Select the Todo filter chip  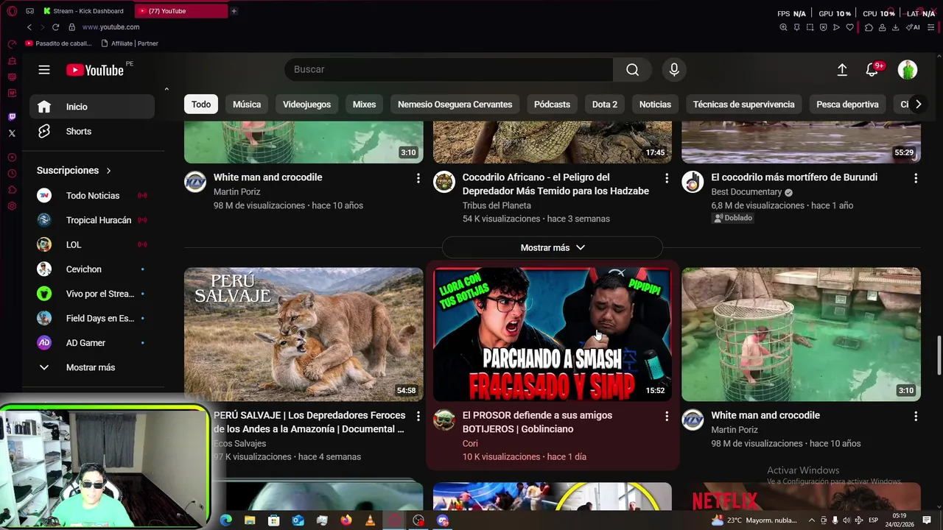(201, 105)
